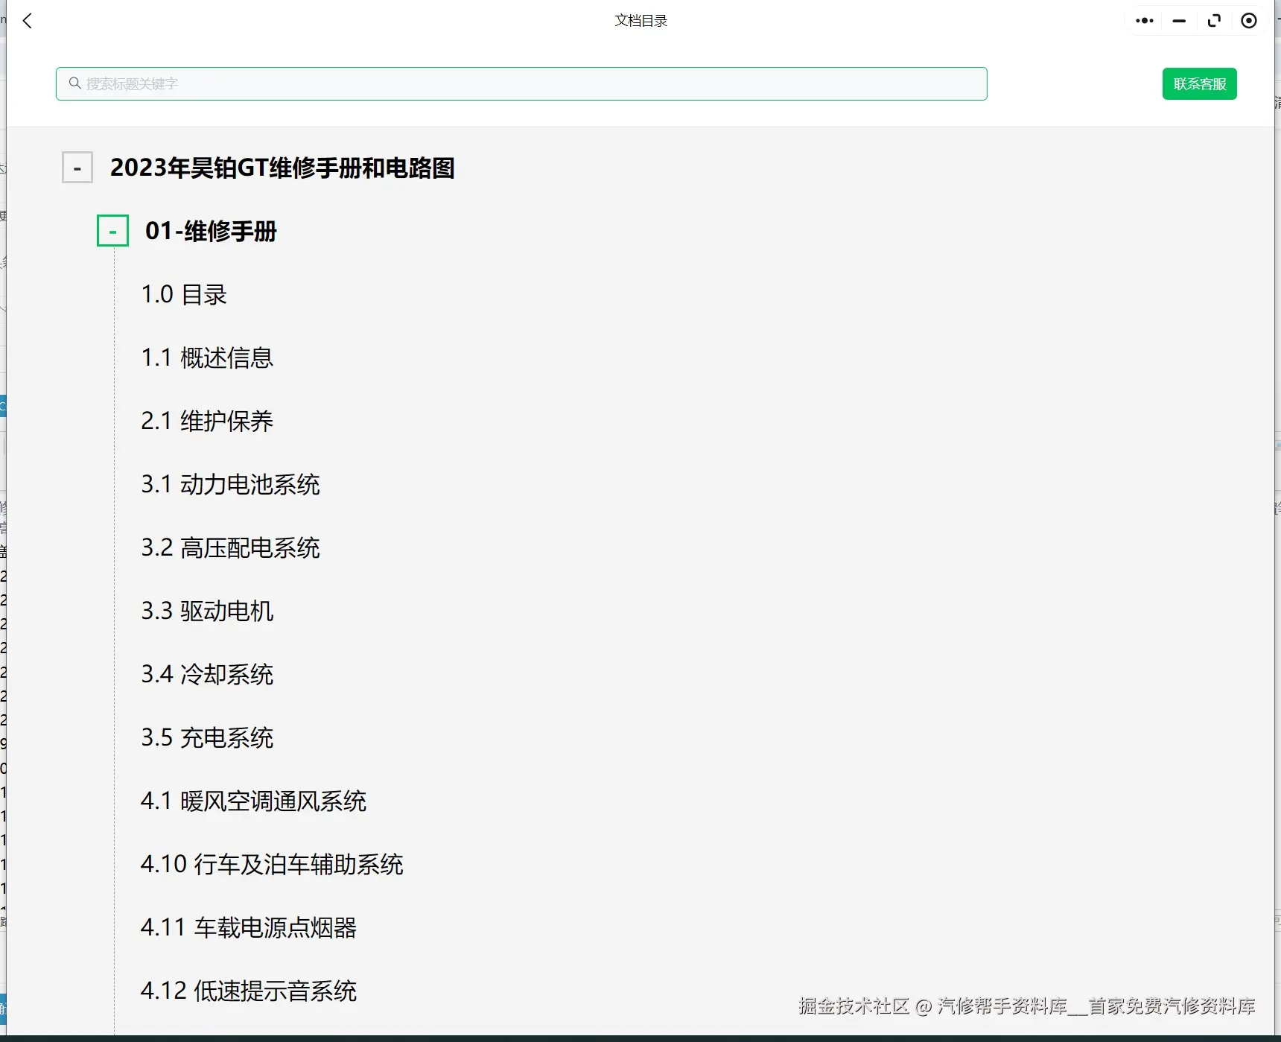The image size is (1281, 1042).
Task: Open 4.11 车载电源点烟器
Action: click(249, 927)
